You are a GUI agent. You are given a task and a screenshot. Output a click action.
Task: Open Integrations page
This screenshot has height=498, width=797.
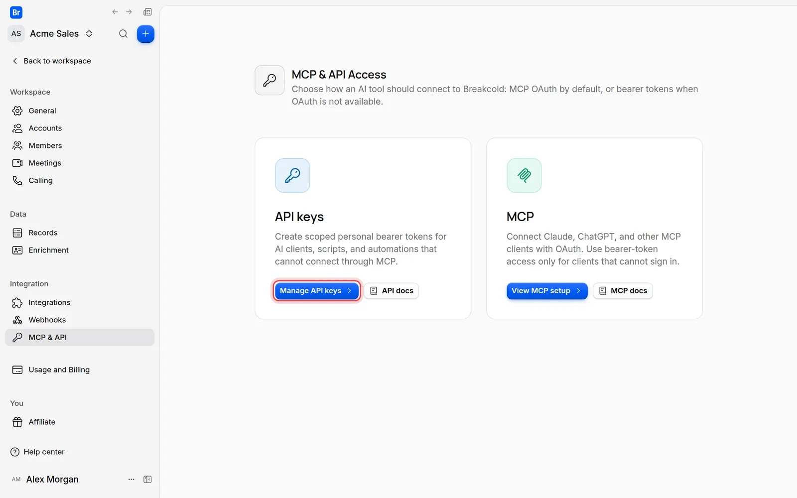click(80, 302)
